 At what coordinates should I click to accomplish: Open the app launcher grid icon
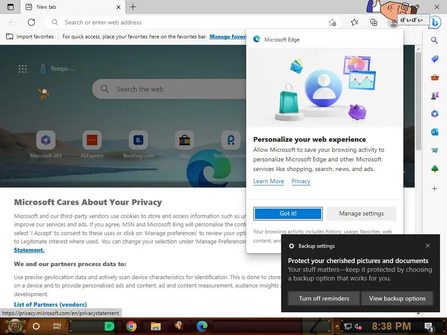tap(23, 68)
